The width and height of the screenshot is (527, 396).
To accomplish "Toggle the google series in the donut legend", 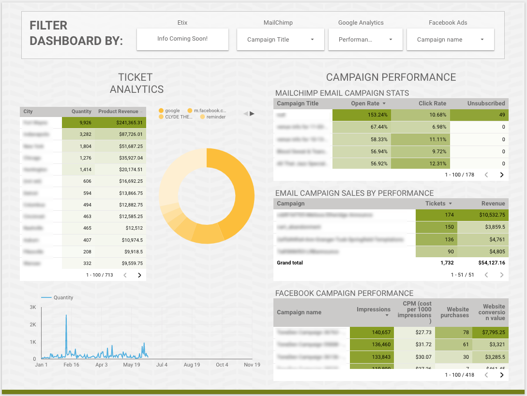I will point(169,110).
